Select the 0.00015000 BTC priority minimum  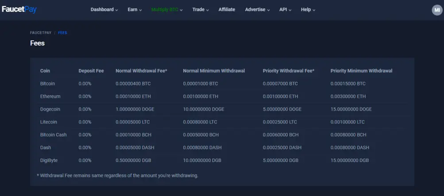[348, 84]
